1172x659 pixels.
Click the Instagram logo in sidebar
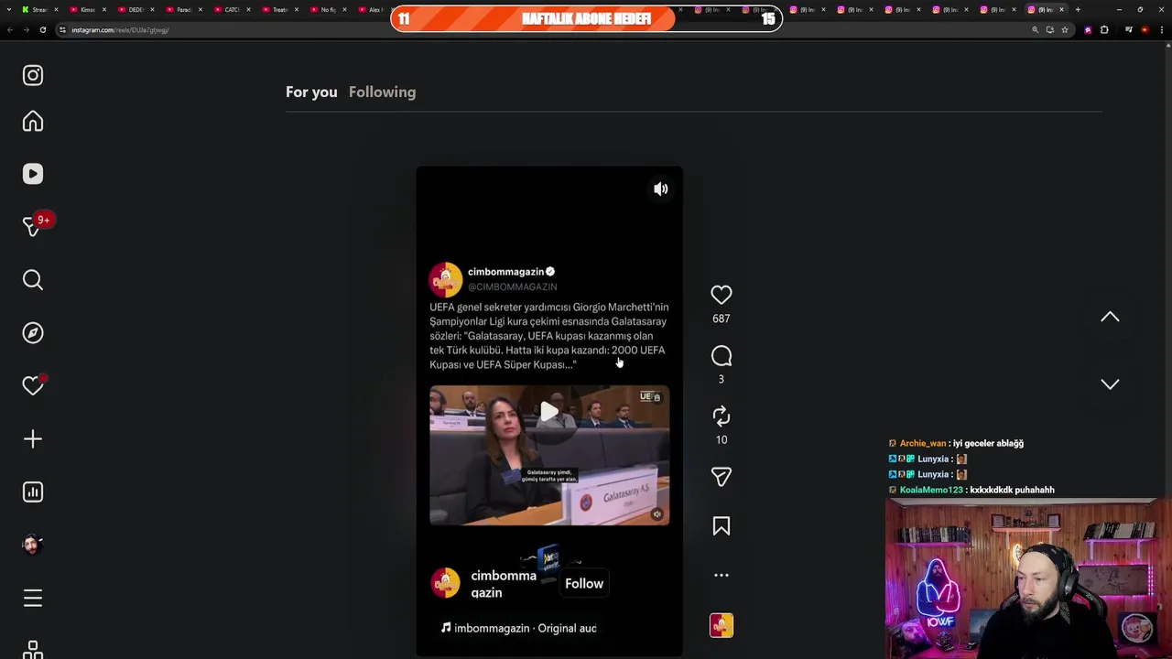tap(33, 75)
